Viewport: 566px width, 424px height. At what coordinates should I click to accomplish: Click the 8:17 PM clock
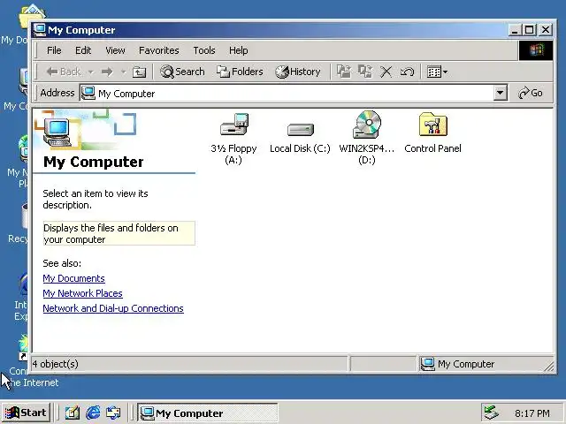[x=532, y=413]
